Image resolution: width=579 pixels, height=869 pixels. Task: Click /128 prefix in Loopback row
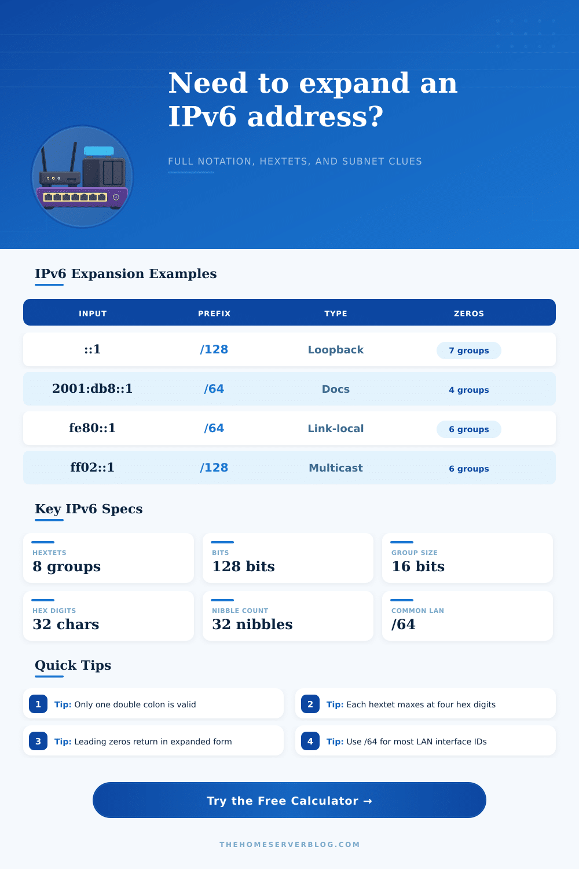click(x=214, y=349)
